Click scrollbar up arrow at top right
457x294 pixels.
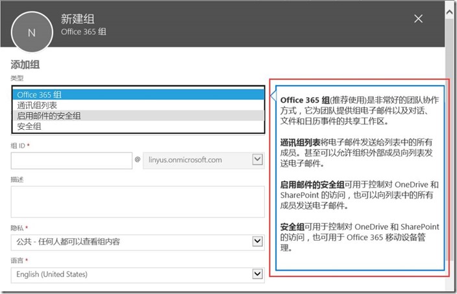(x=450, y=12)
